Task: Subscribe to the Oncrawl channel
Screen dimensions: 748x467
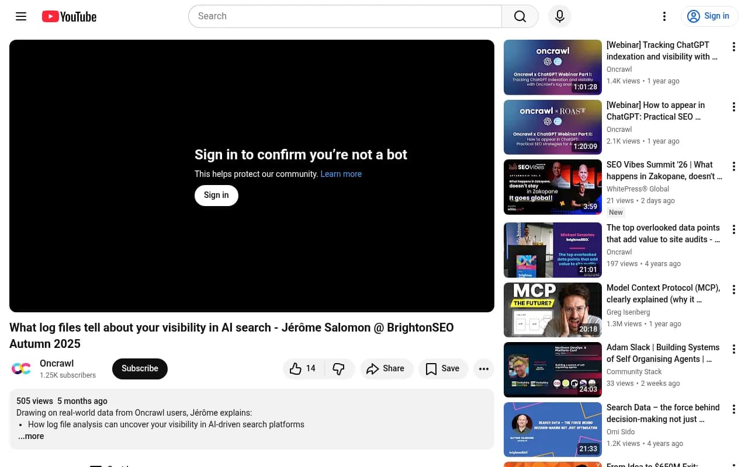Action: tap(140, 368)
